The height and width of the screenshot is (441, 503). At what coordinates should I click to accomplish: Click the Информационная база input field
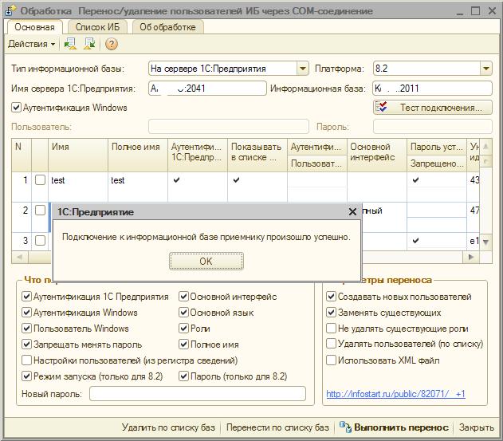(x=432, y=89)
